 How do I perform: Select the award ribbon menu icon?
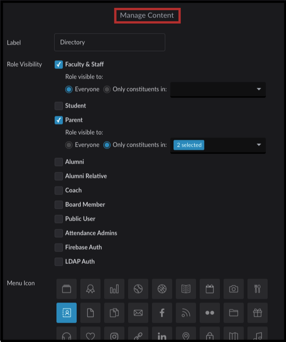[x=90, y=289]
